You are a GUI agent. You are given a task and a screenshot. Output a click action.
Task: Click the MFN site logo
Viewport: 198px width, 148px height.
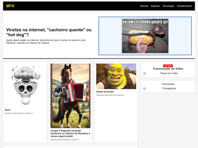10,6
